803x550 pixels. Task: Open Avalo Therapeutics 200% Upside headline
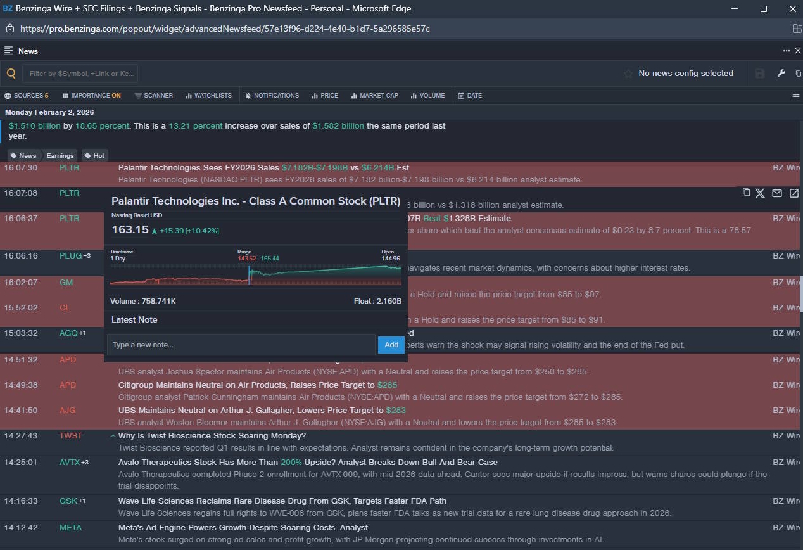pyautogui.click(x=308, y=463)
